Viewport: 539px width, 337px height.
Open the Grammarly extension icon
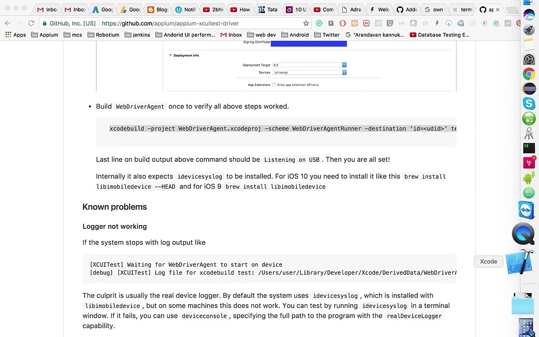click(319, 23)
